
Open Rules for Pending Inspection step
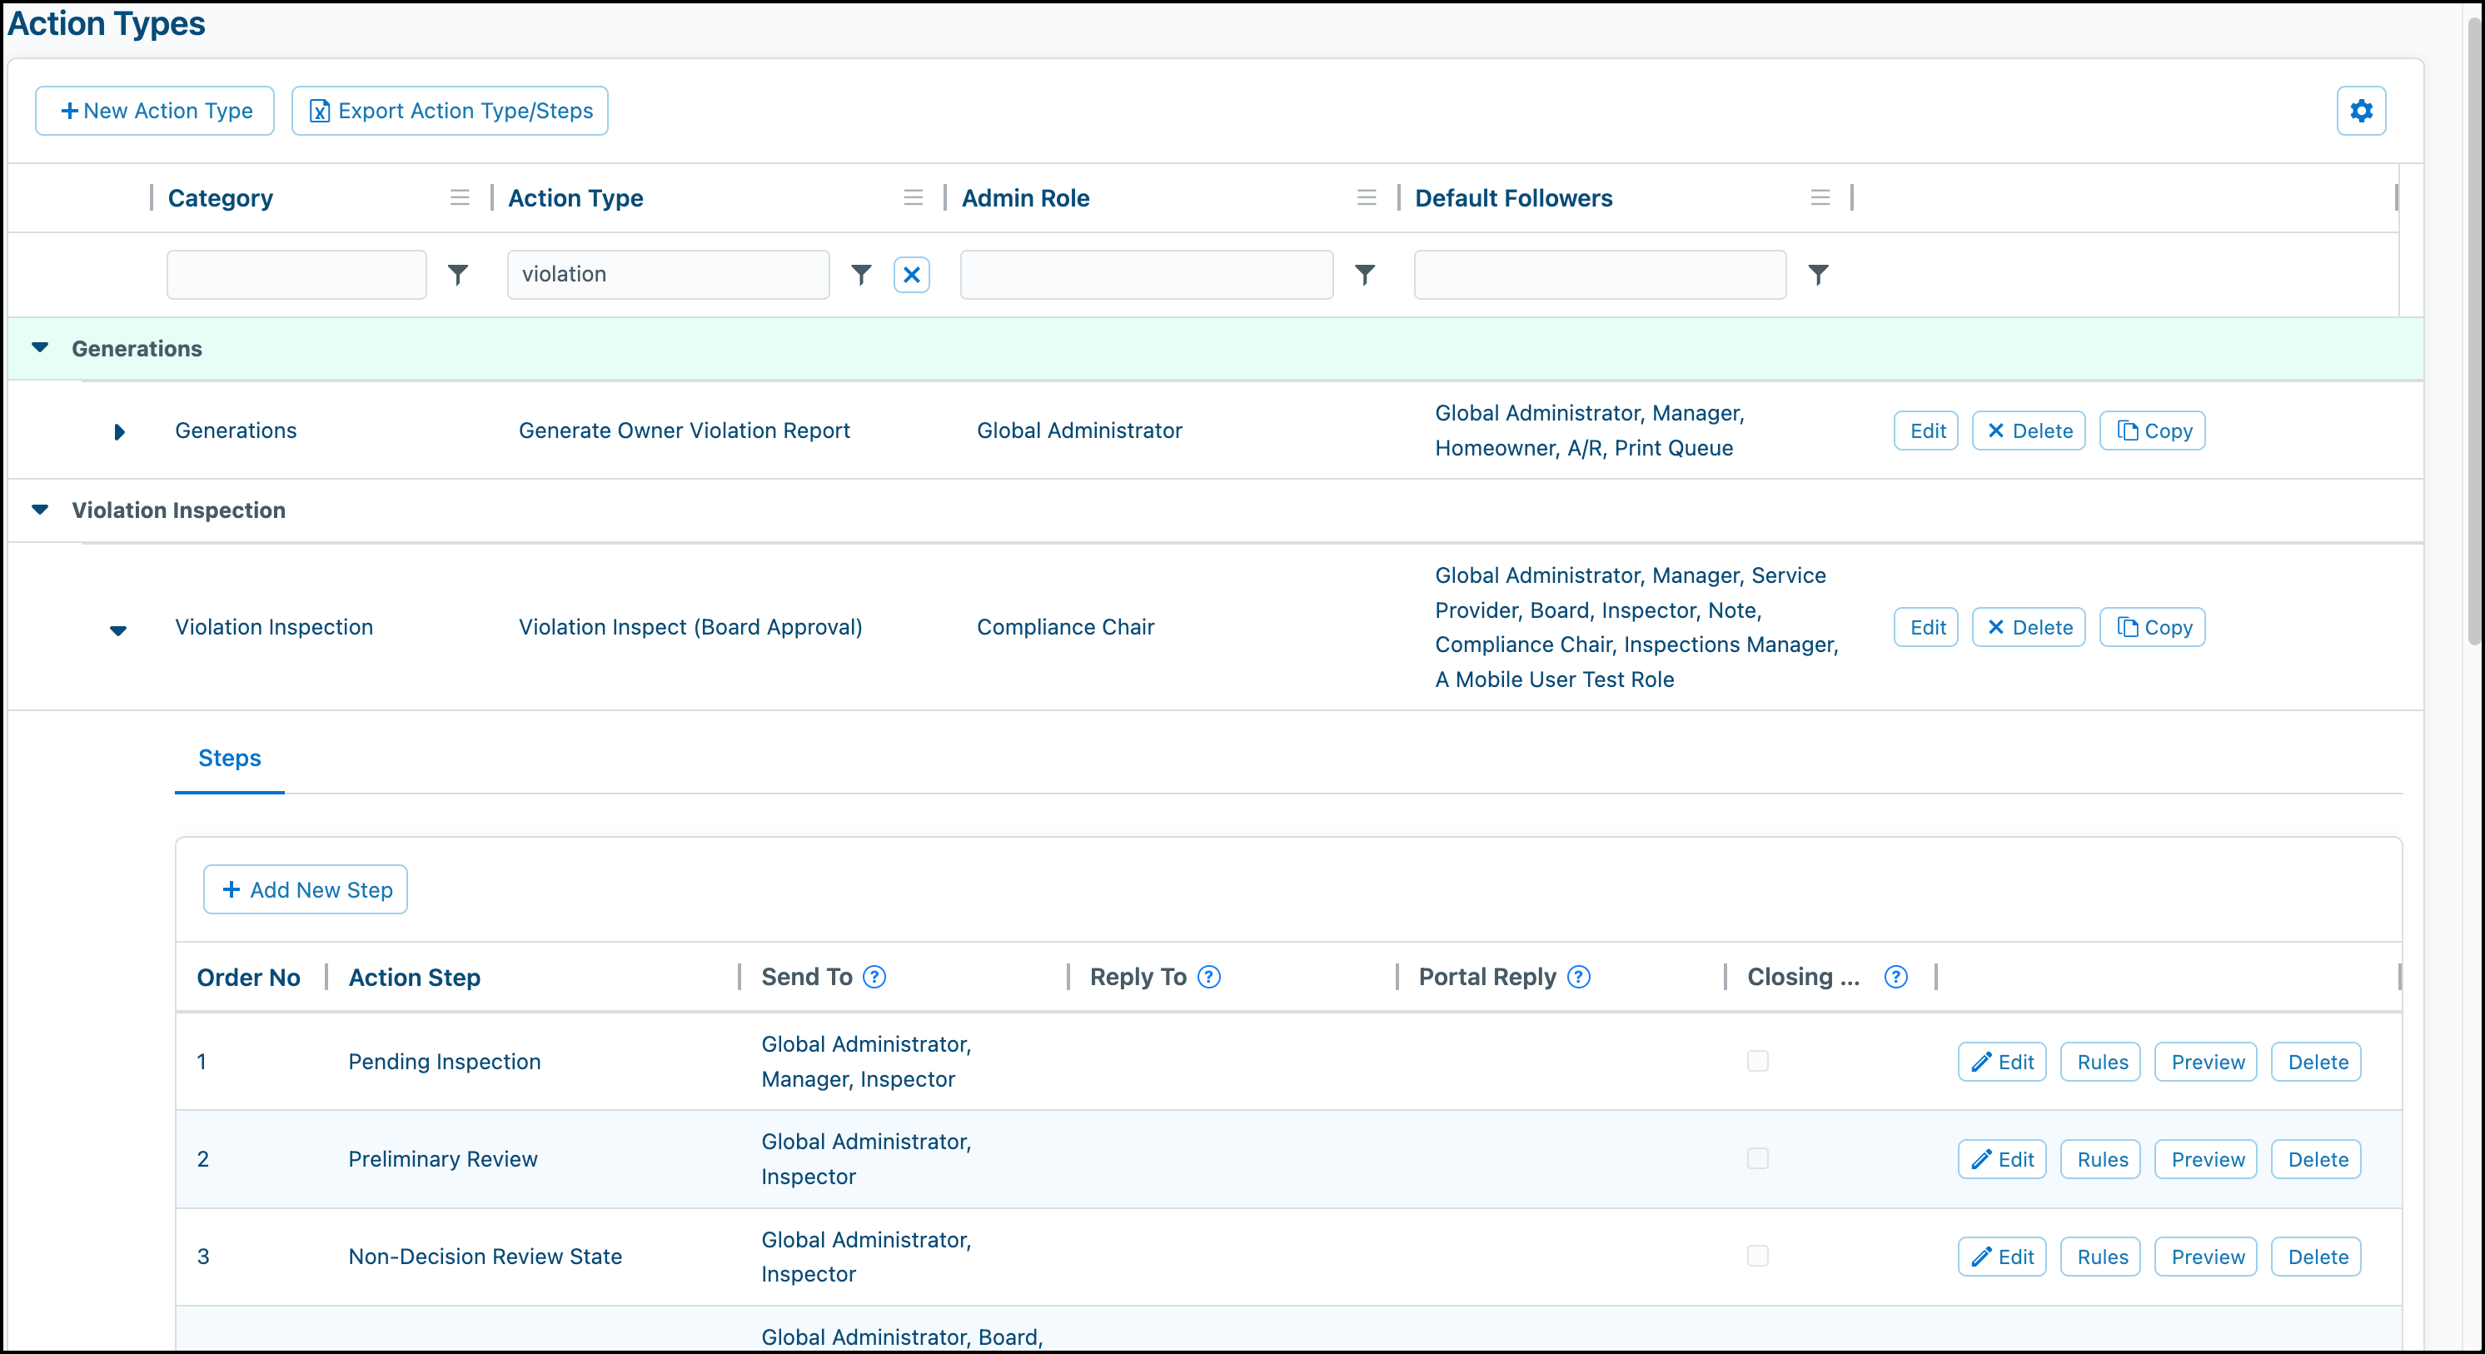pyautogui.click(x=2101, y=1062)
